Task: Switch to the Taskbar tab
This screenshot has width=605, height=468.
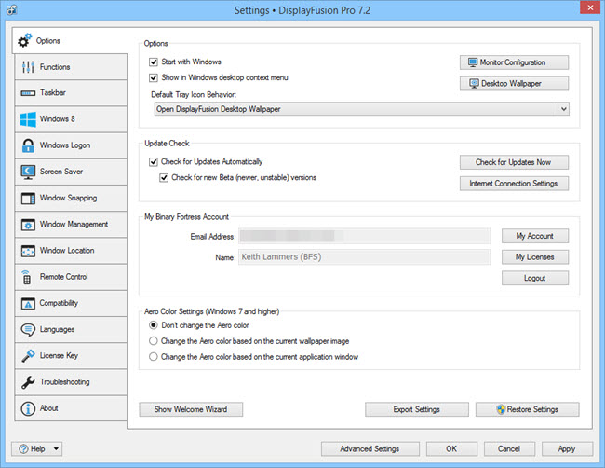Action: tap(71, 92)
